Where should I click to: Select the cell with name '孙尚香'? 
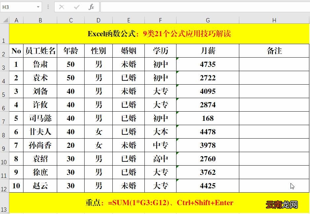coord(40,145)
